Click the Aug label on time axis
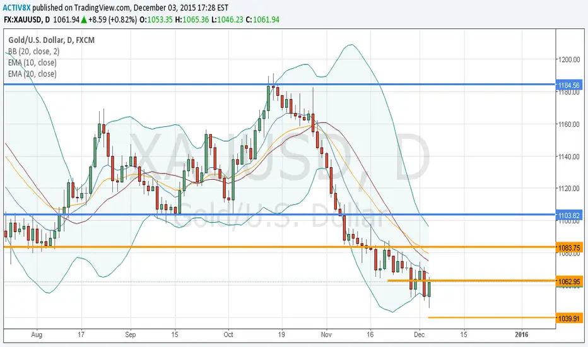The width and height of the screenshot is (588, 347). point(37,334)
